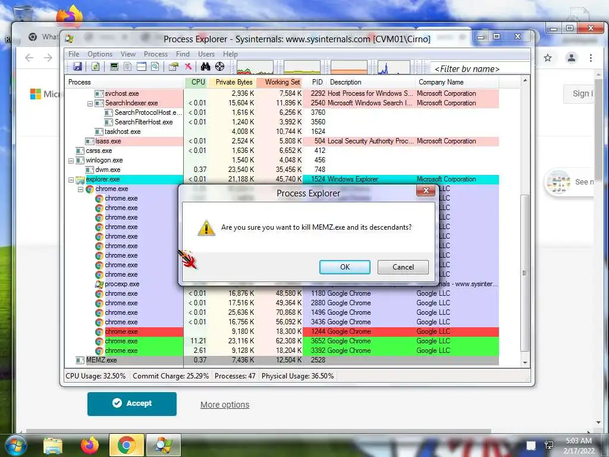Collapse the winlogon.exe tree node
This screenshot has height=457, width=609.
(x=71, y=161)
